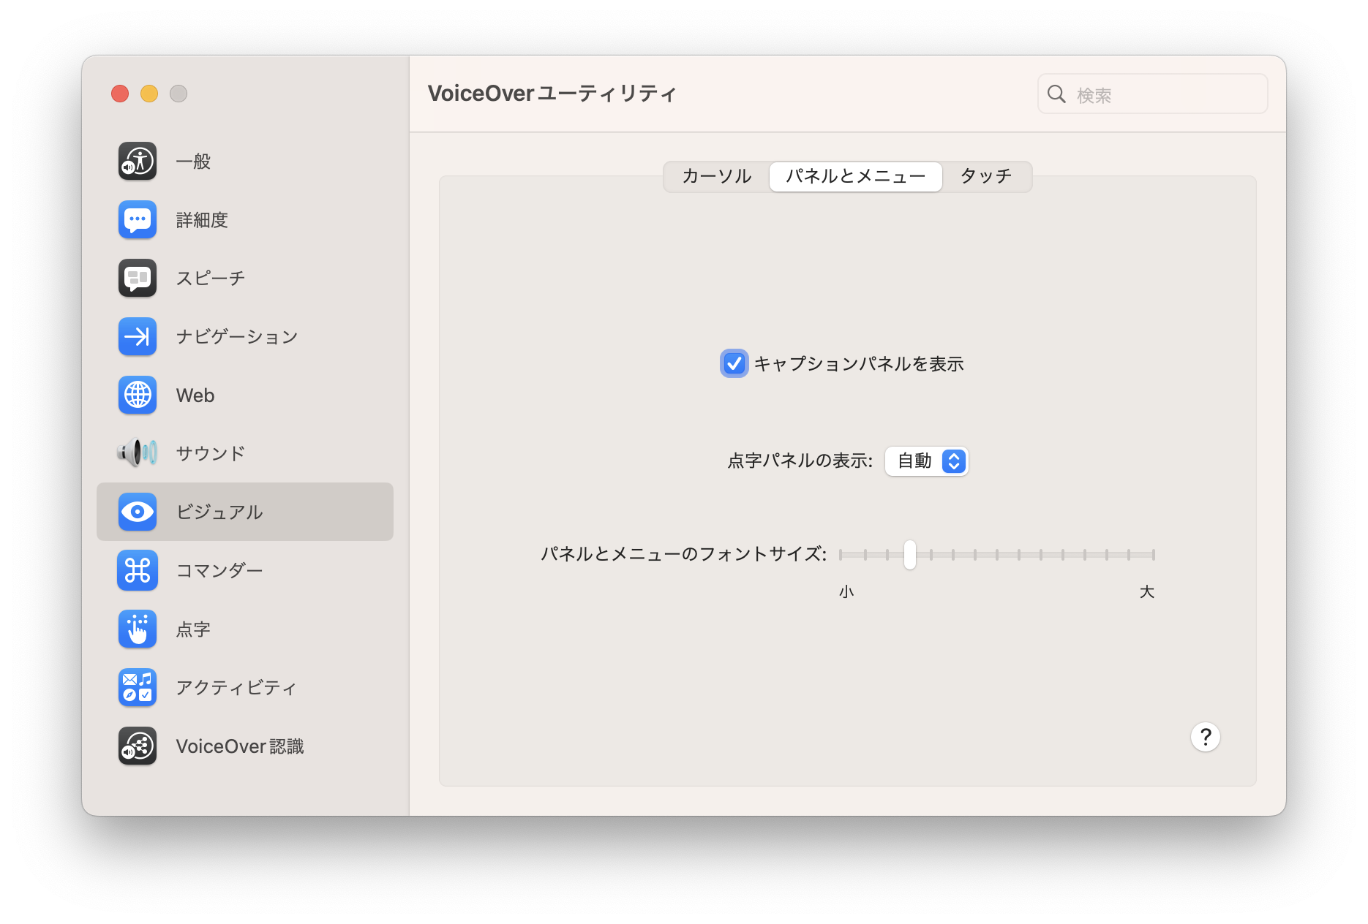Toggle the caption panel display setting

point(734,363)
